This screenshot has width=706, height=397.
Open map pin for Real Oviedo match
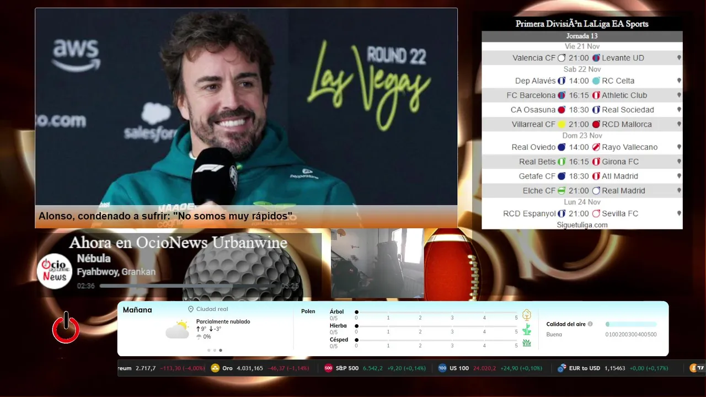pyautogui.click(x=679, y=147)
